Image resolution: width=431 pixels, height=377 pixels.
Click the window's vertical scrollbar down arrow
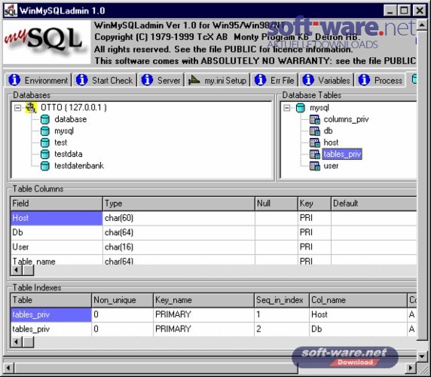tap(422, 356)
